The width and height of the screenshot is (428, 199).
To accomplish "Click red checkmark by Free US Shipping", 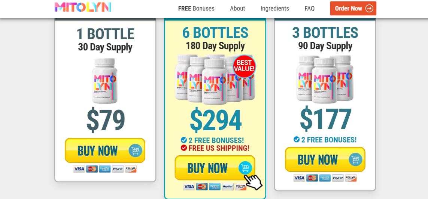I will 184,148.
